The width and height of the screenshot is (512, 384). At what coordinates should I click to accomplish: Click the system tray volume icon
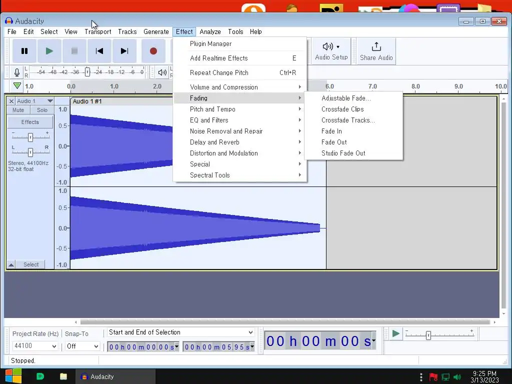pyautogui.click(x=457, y=377)
